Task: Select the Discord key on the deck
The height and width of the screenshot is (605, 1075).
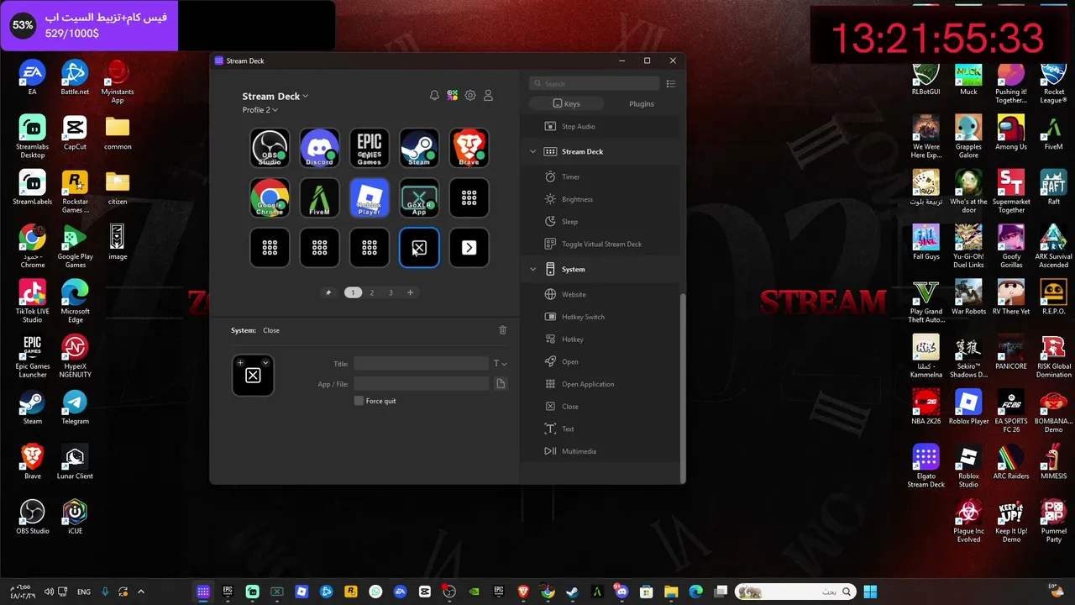Action: (x=319, y=148)
